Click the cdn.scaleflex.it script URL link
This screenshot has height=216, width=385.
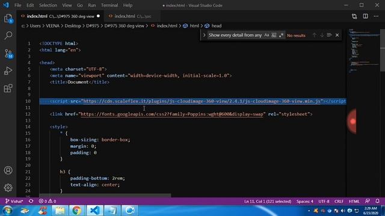coord(202,101)
